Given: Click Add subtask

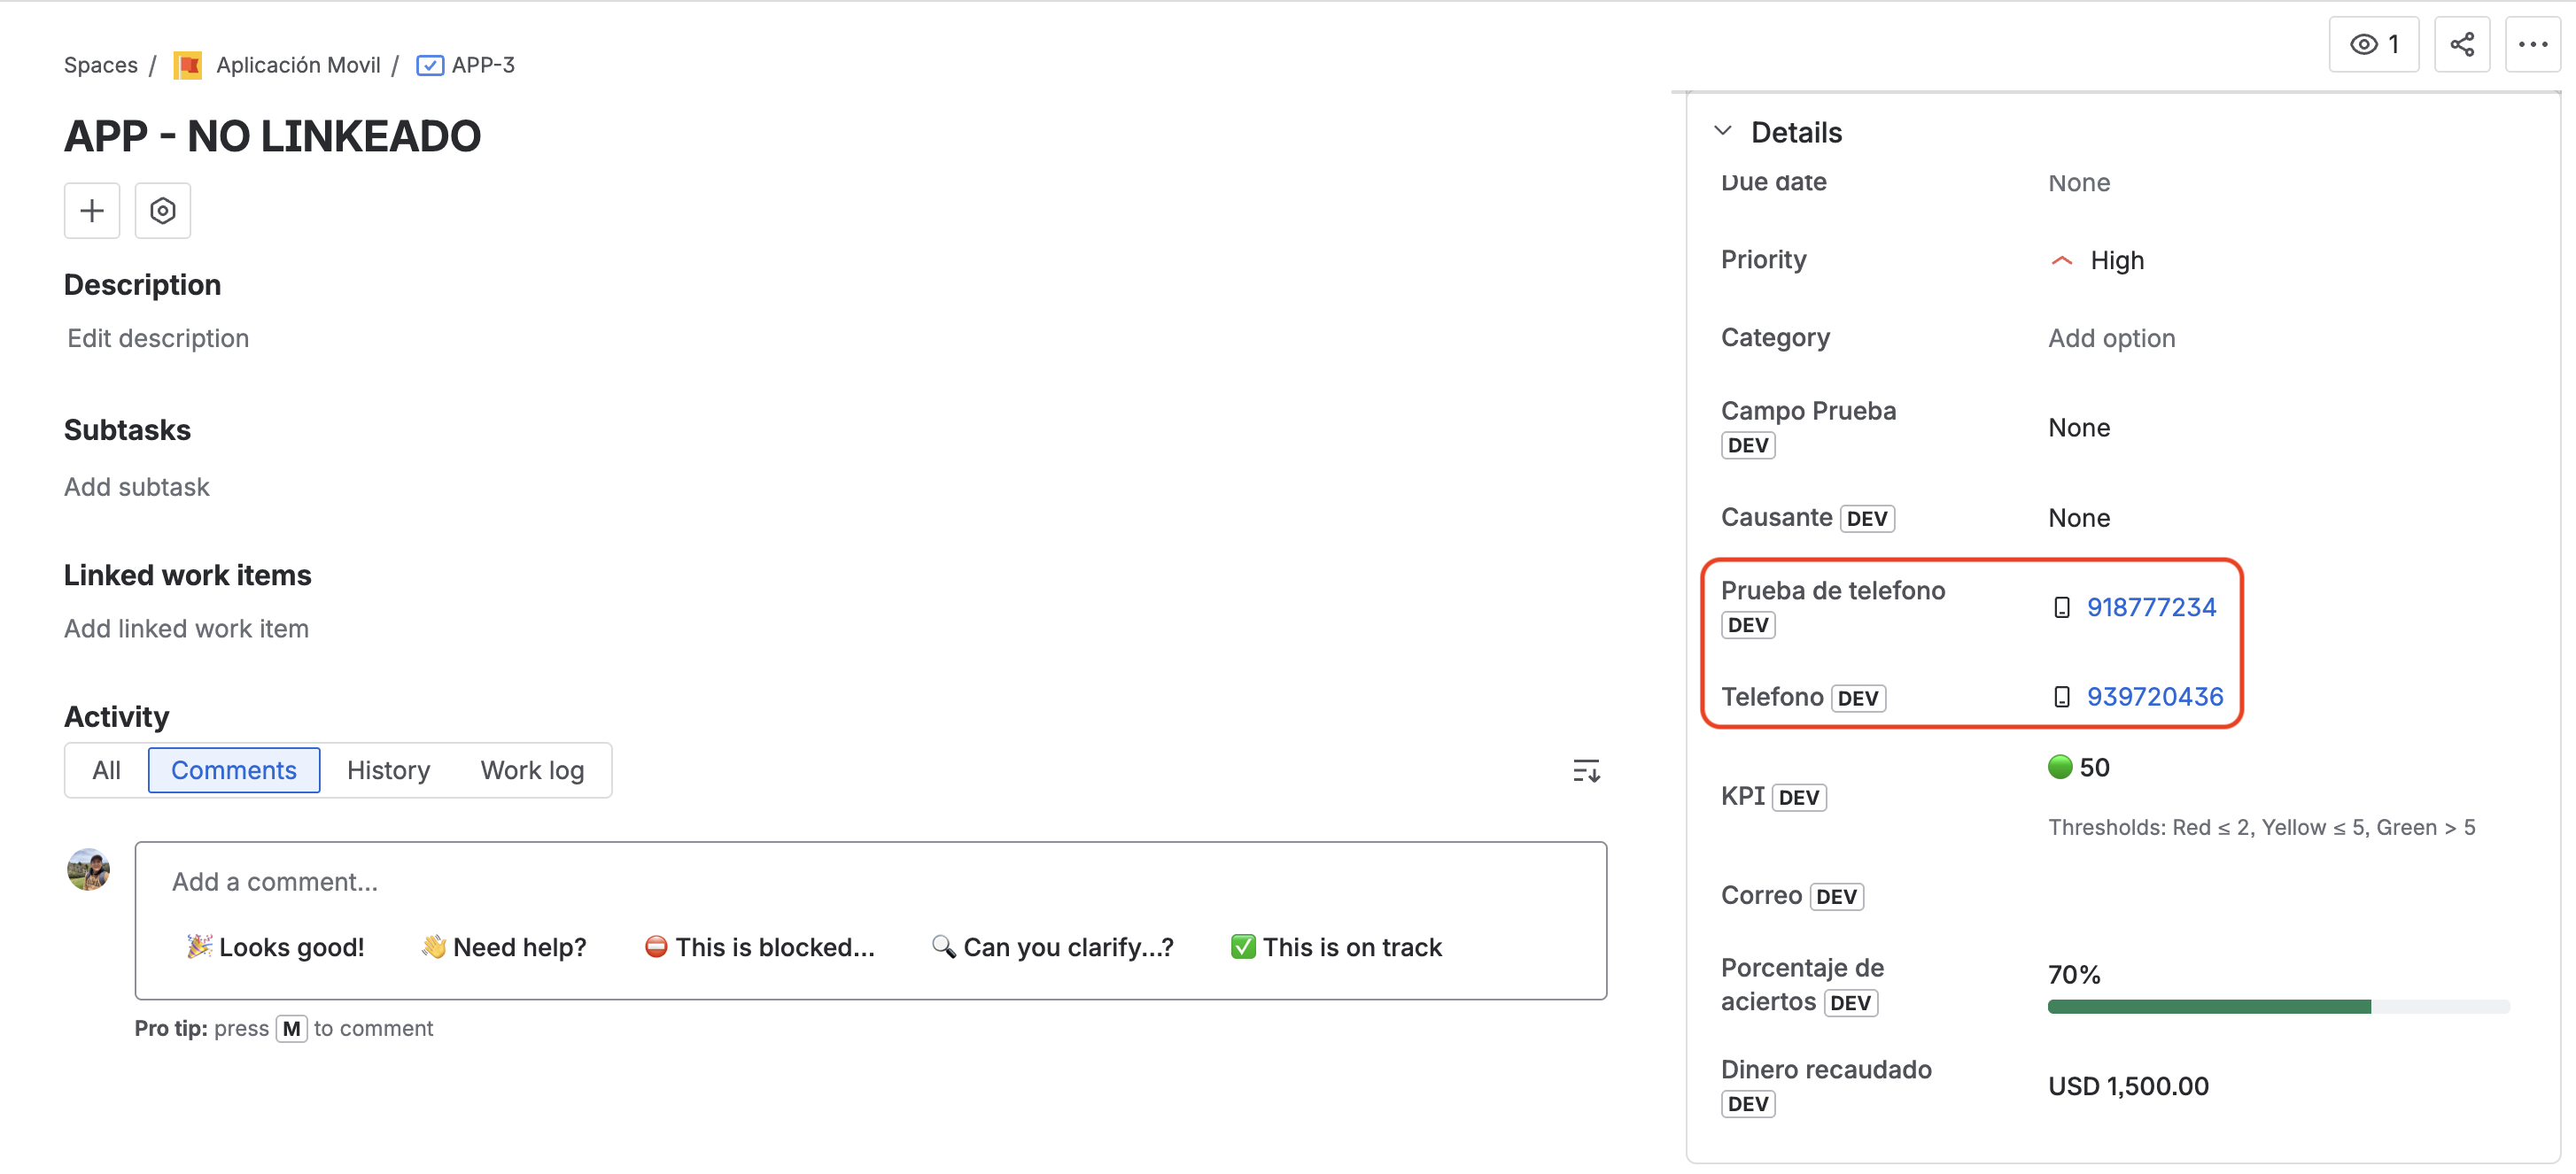Looking at the screenshot, I should [137, 488].
